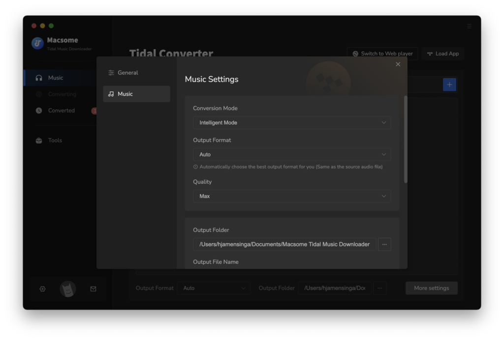Click the toolbox icon beside Tools
Viewport: 504px width, 340px height.
click(39, 141)
